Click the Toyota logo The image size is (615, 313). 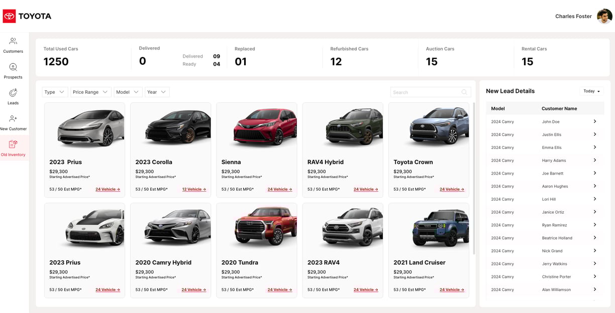(x=27, y=16)
